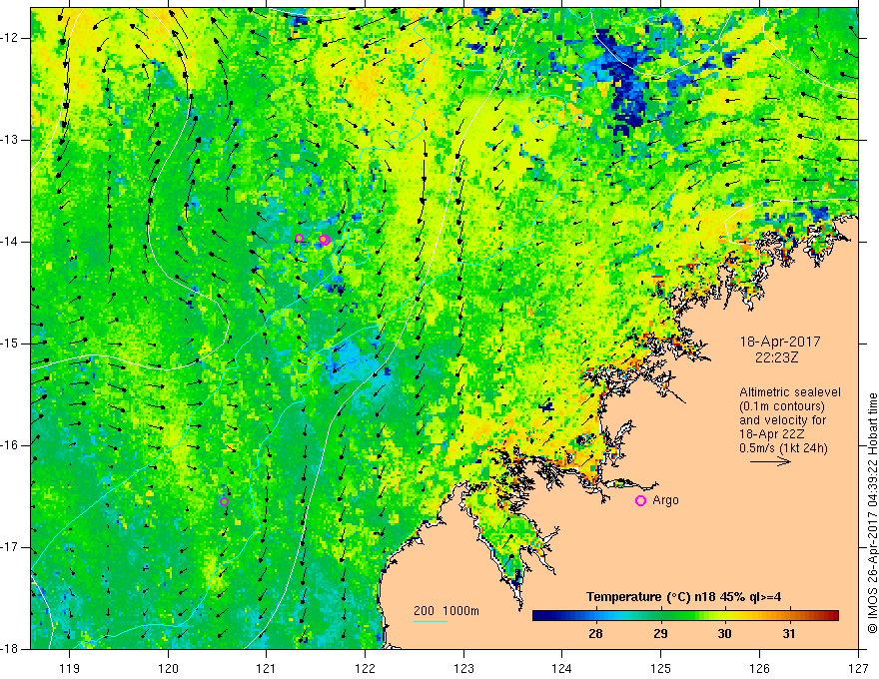This screenshot has height=679, width=879.
Task: Click the 28 label on the temperature scale
Action: [596, 634]
